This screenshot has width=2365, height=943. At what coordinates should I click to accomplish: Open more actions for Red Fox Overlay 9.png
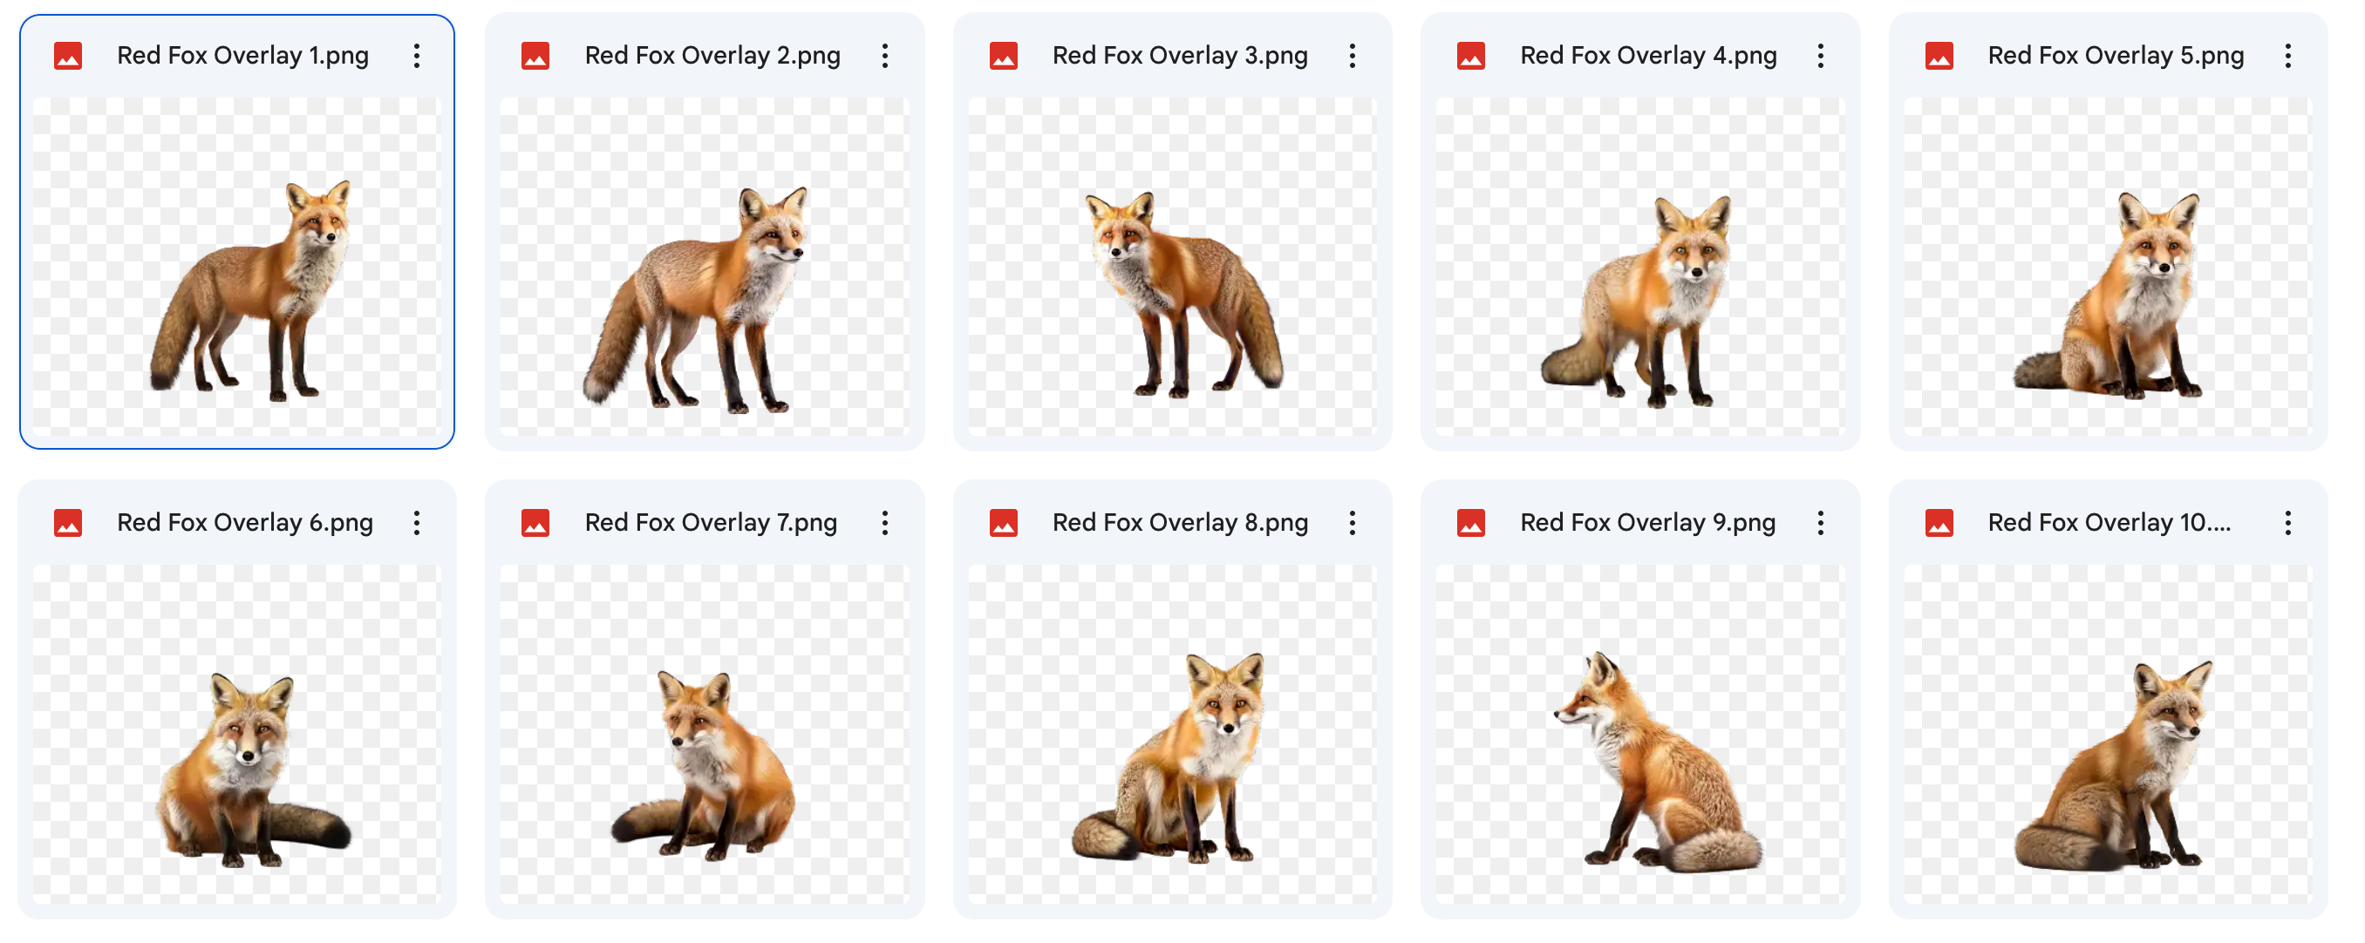coord(1821,523)
